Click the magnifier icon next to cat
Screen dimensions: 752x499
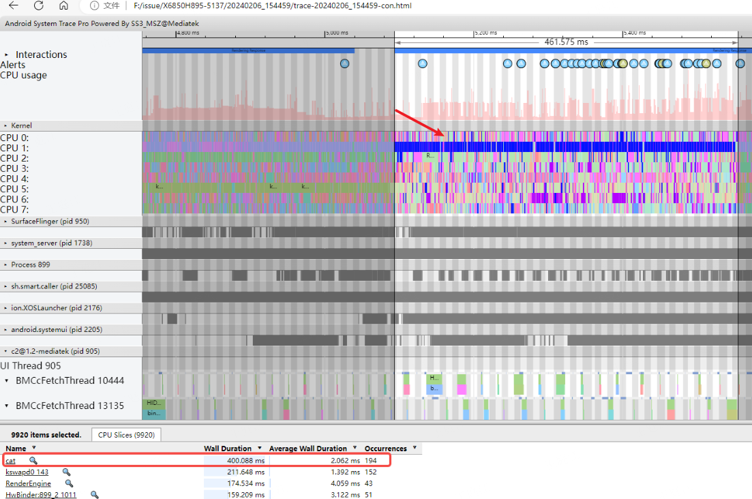[x=33, y=461]
